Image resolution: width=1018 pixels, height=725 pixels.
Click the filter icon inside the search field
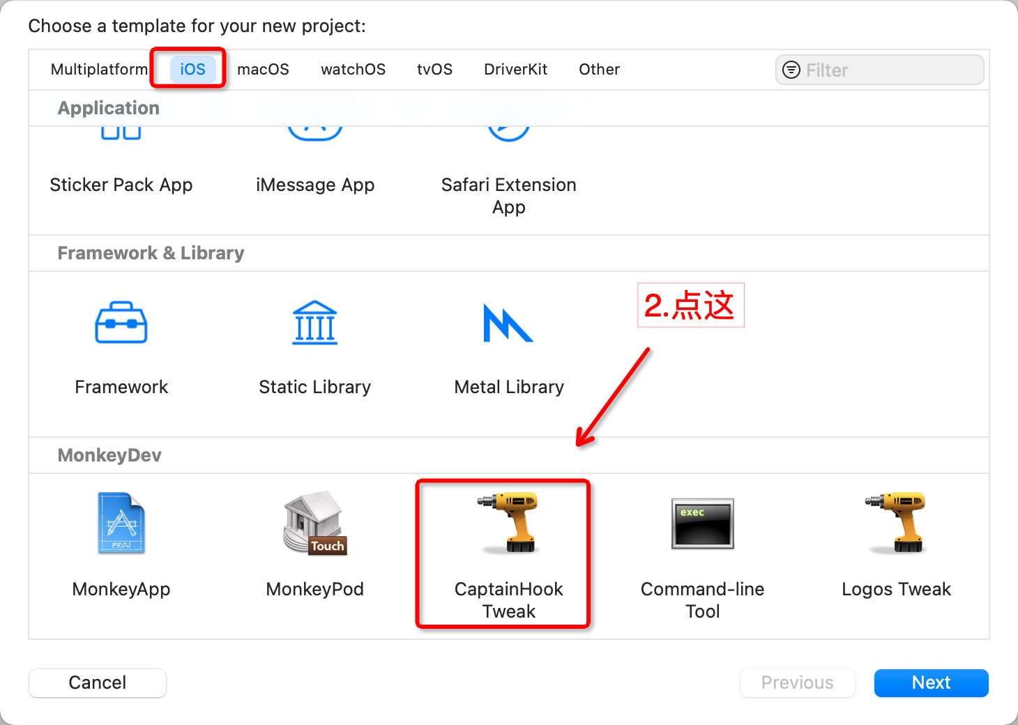[791, 70]
